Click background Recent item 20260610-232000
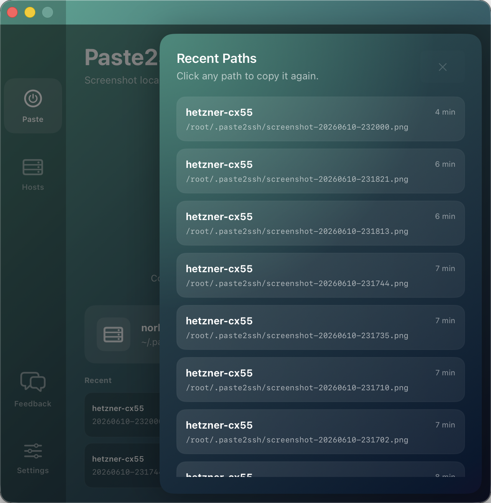This screenshot has width=491, height=503. 122,415
